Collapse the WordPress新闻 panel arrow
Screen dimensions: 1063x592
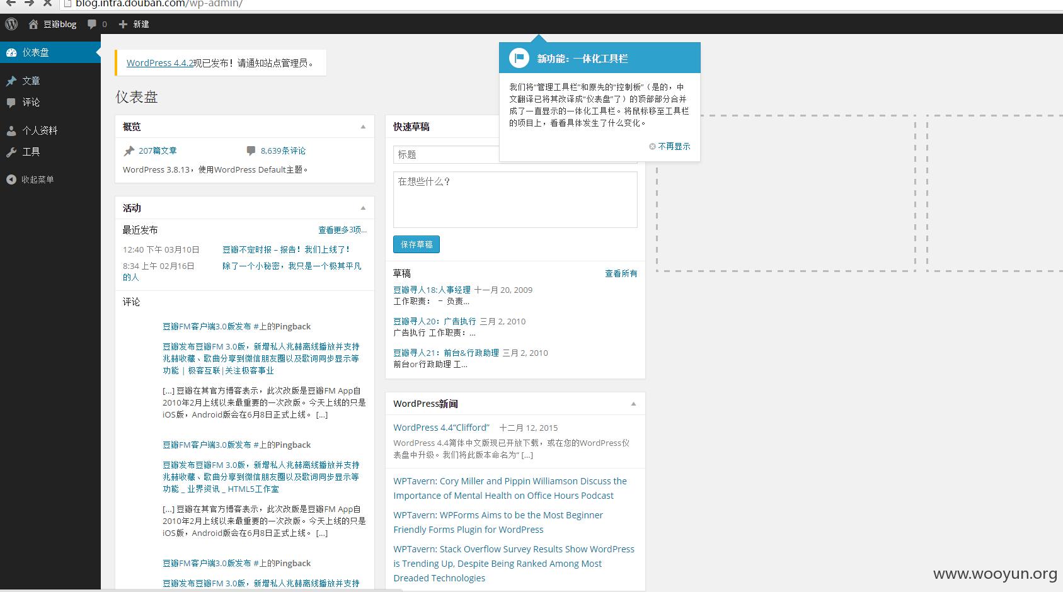[x=633, y=404]
